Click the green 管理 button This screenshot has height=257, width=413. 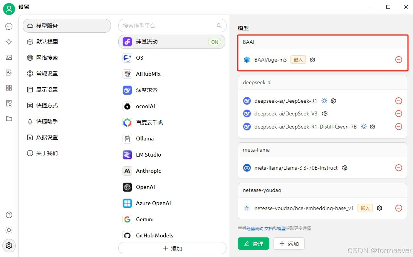click(254, 244)
